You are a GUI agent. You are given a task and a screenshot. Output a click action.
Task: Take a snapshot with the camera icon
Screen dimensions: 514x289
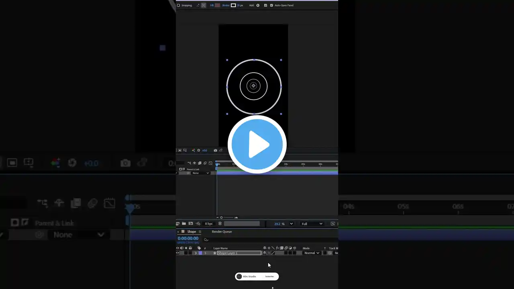tap(215, 151)
